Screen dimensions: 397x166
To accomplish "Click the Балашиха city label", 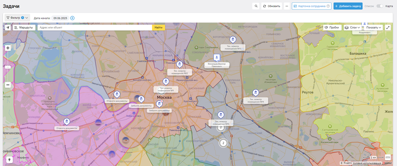I will (x=358, y=54).
